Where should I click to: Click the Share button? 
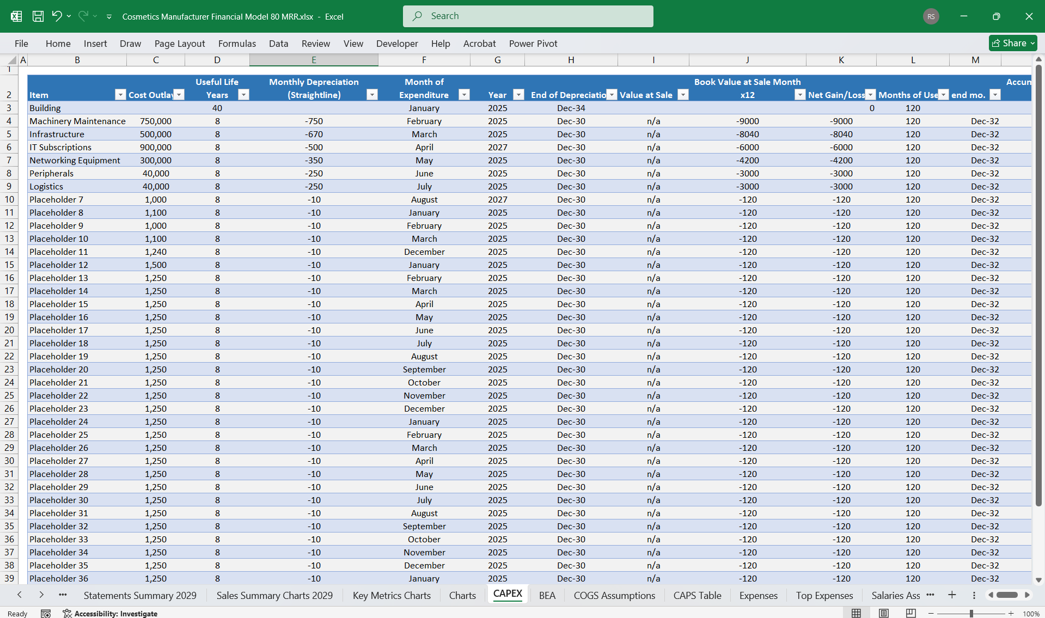tap(1012, 43)
